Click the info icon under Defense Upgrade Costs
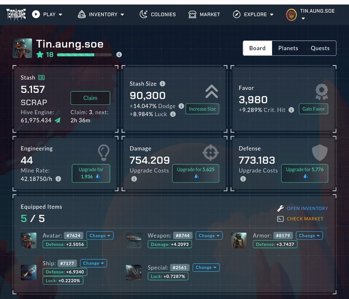349x299 pixels. (243, 179)
